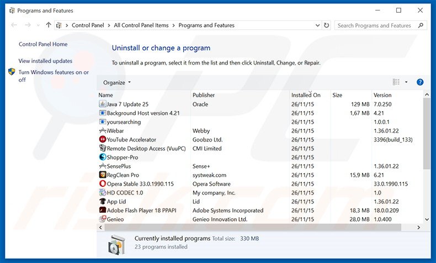Click the Programs and Features breadcrumb
Screen dimensions: 436x263
[x=206, y=25]
